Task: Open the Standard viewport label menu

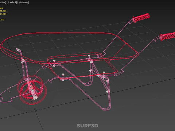Action: pyautogui.click(x=12, y=3)
